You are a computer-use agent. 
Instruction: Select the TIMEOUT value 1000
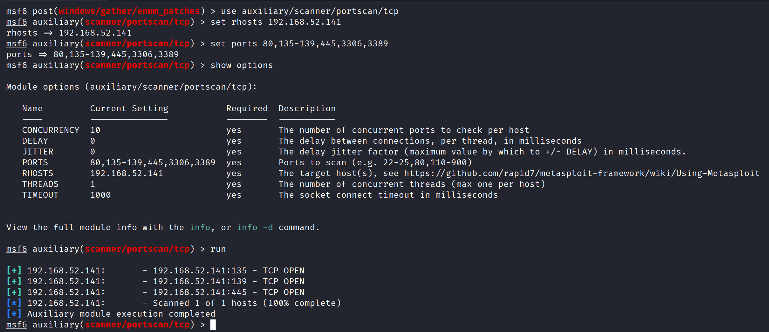point(100,195)
